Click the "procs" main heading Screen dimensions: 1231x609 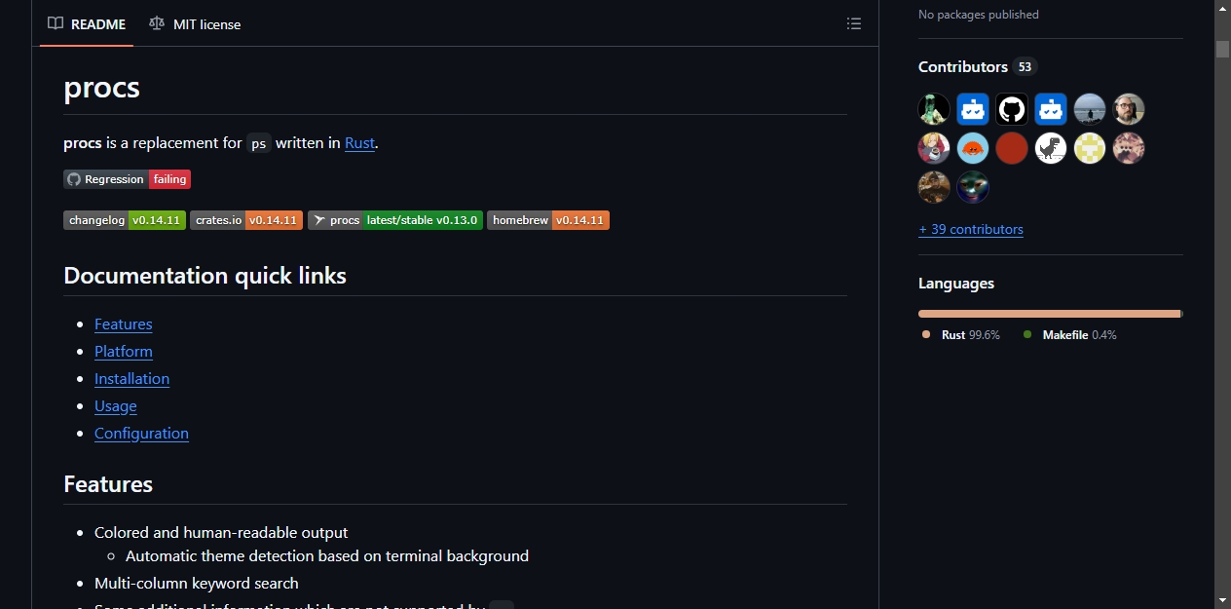click(102, 88)
